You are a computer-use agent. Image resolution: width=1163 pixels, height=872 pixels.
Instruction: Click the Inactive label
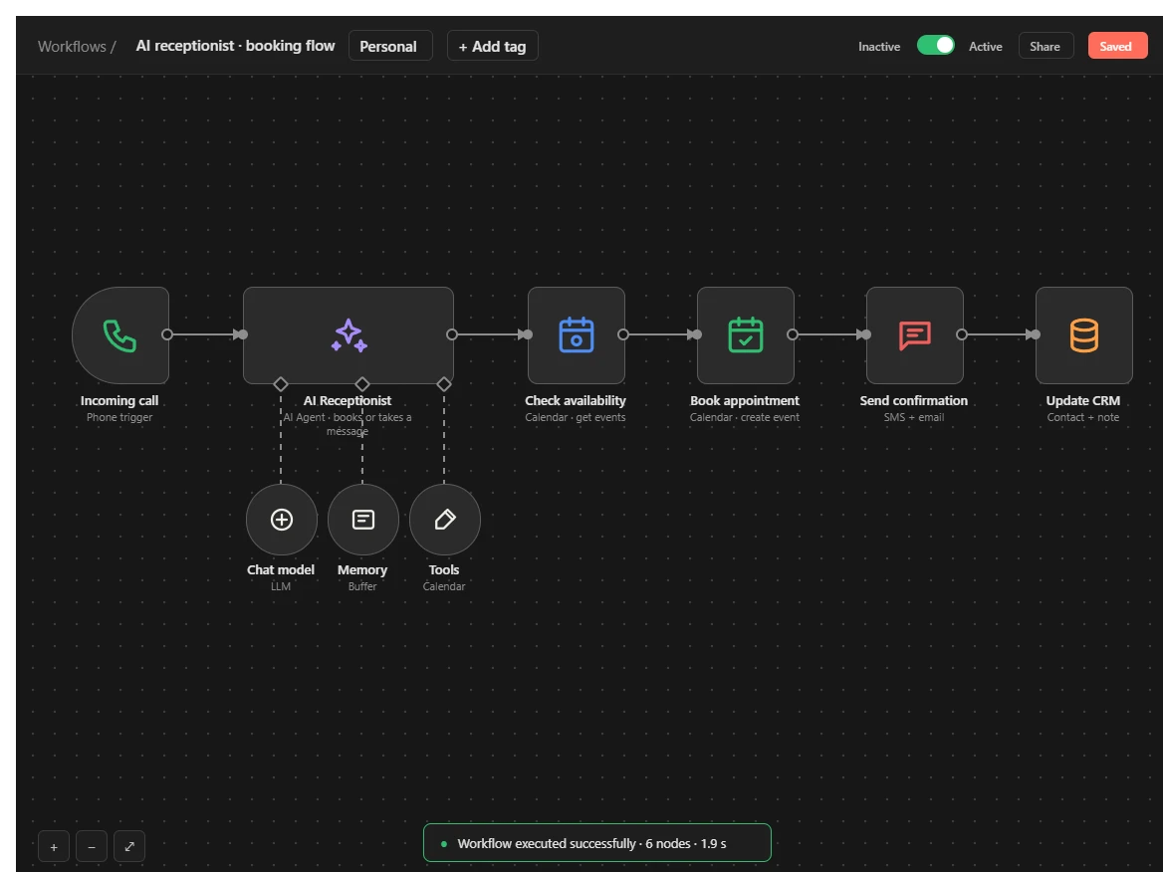(879, 46)
